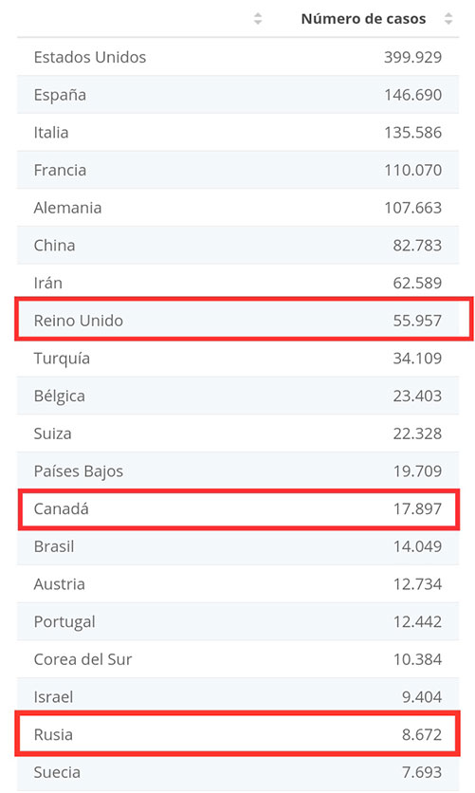This screenshot has height=793, width=475.
Task: Sort by the Número de casos column arrows
Action: click(448, 19)
